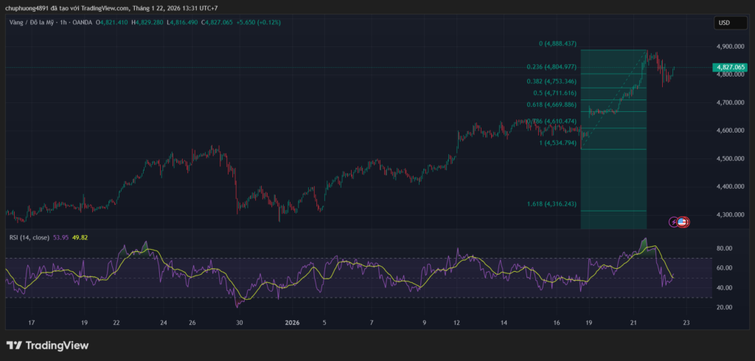The width and height of the screenshot is (755, 361).
Task: Click the US flag economic event icon
Action: [683, 222]
